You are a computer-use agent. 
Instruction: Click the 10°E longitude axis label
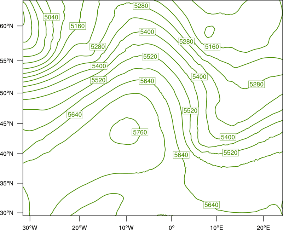[x=216, y=228]
